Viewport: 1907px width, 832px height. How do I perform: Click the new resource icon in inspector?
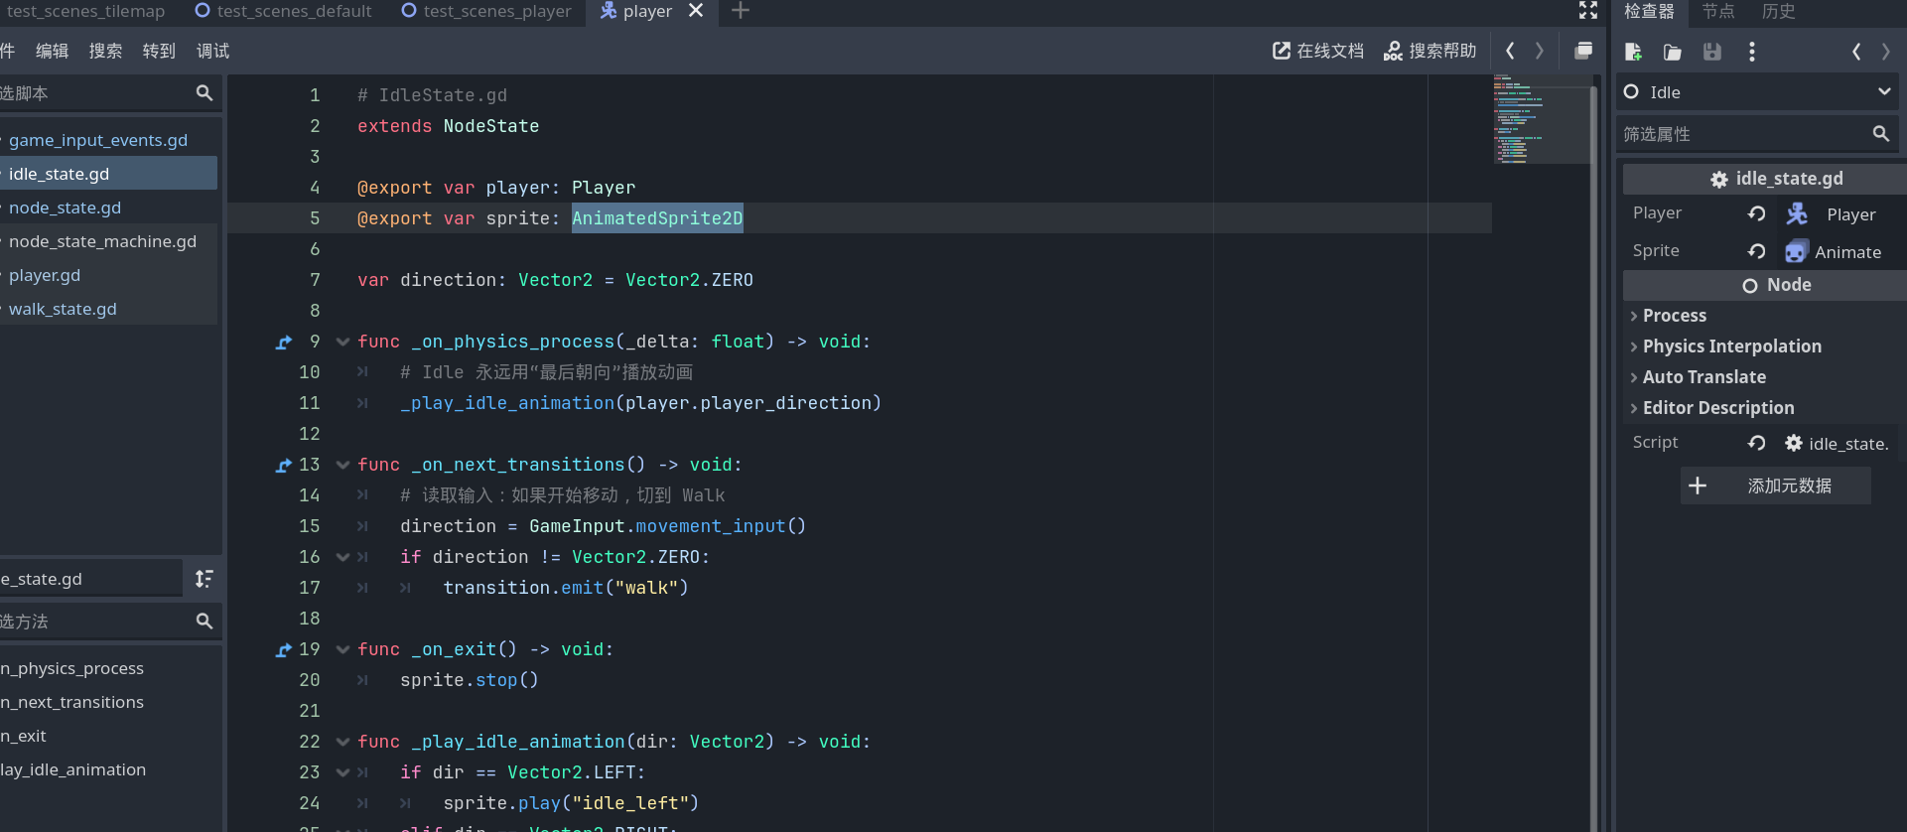point(1633,52)
